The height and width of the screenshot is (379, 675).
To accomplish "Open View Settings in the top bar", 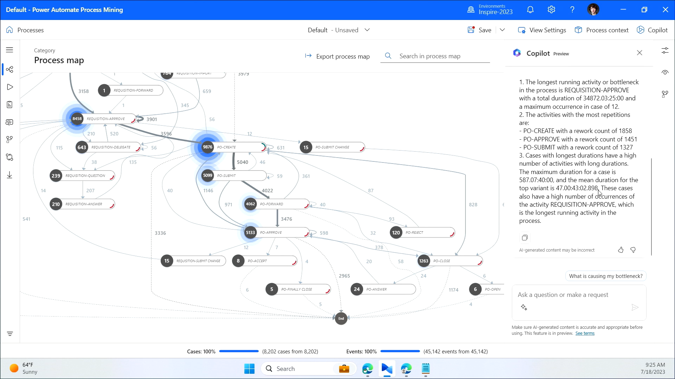I will pyautogui.click(x=542, y=30).
